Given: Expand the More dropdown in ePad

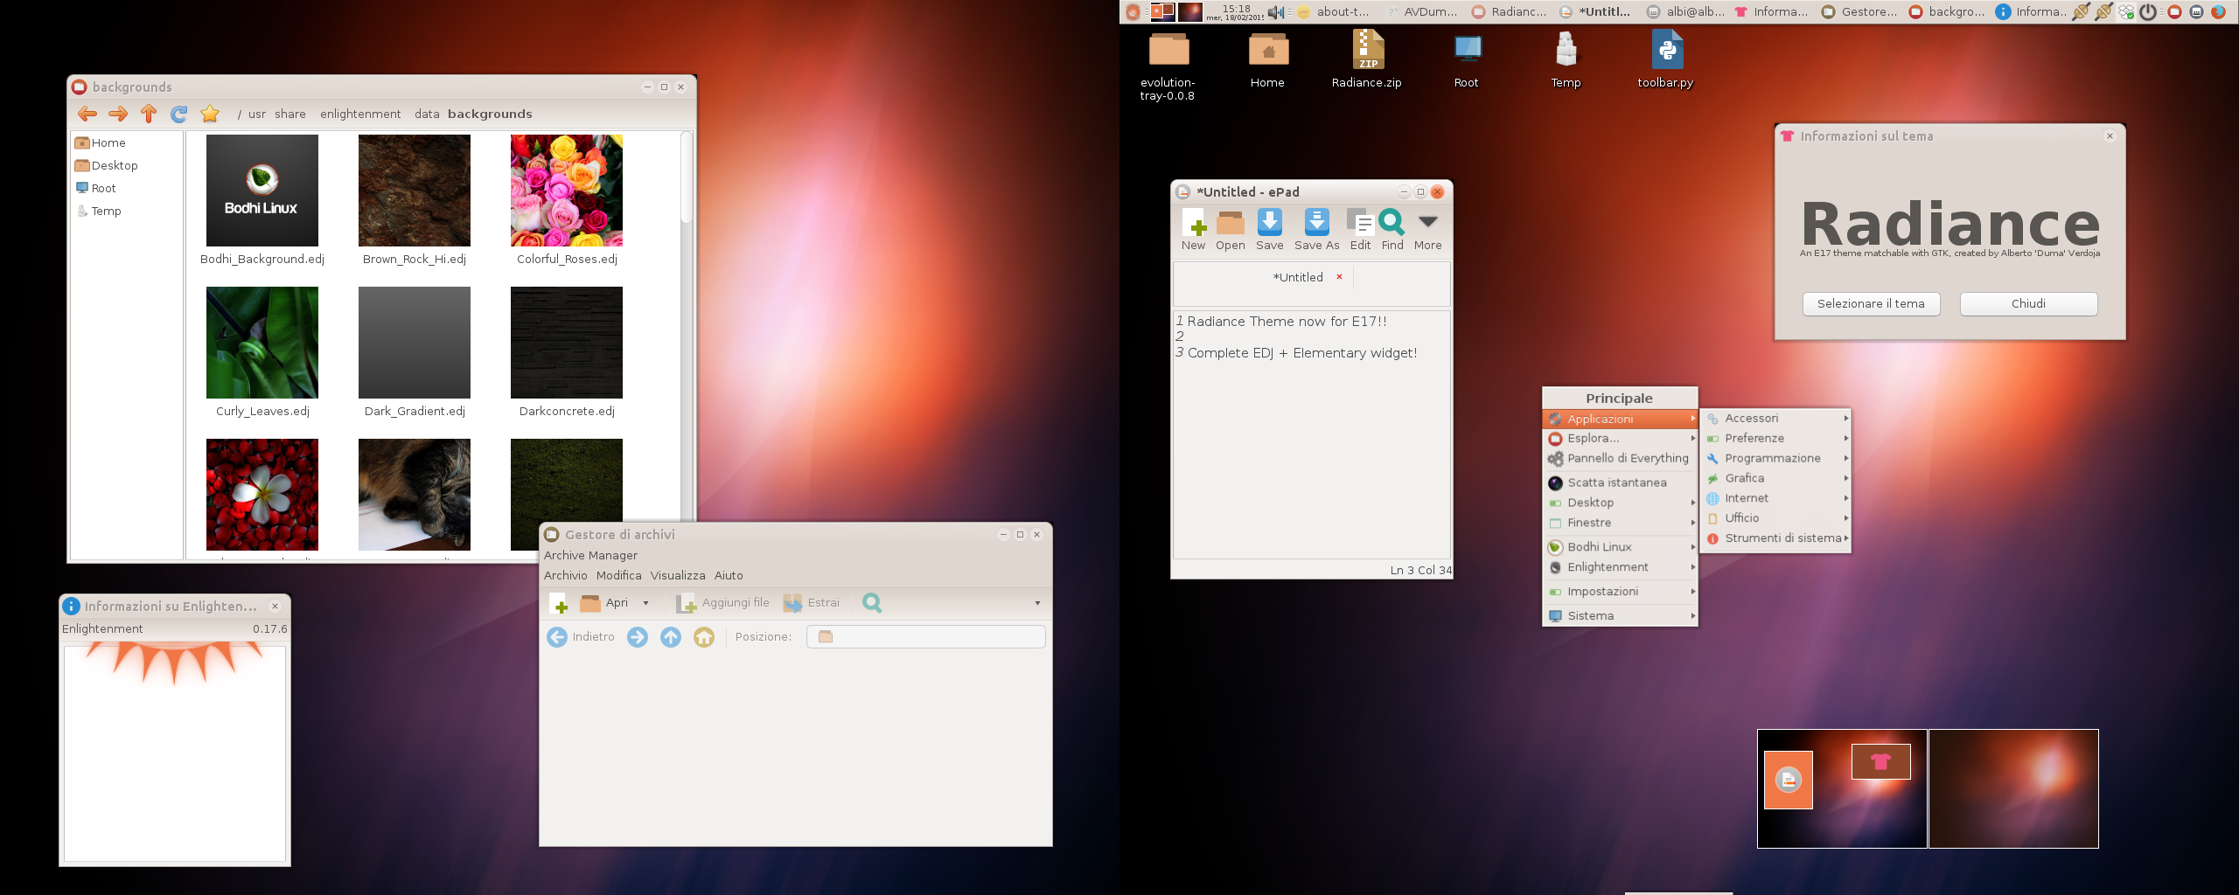Looking at the screenshot, I should 1428,222.
